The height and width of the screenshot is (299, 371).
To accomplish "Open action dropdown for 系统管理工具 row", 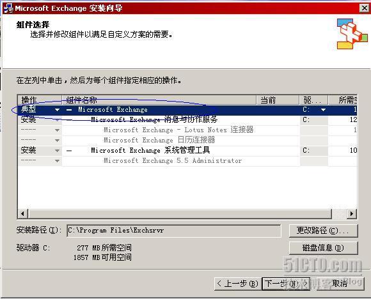I will pos(57,151).
